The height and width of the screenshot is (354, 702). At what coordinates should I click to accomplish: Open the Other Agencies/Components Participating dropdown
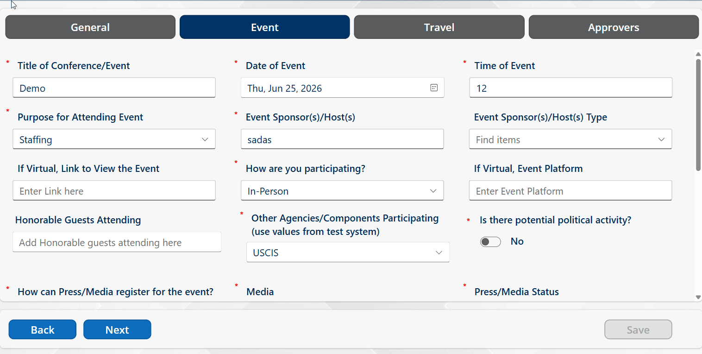(x=348, y=253)
